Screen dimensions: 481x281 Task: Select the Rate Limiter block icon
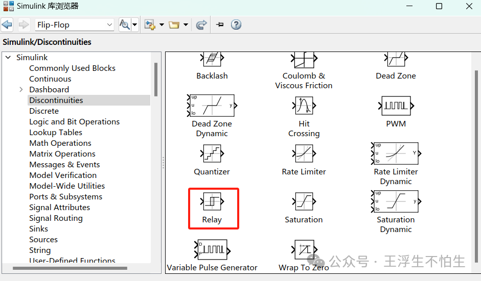click(304, 154)
